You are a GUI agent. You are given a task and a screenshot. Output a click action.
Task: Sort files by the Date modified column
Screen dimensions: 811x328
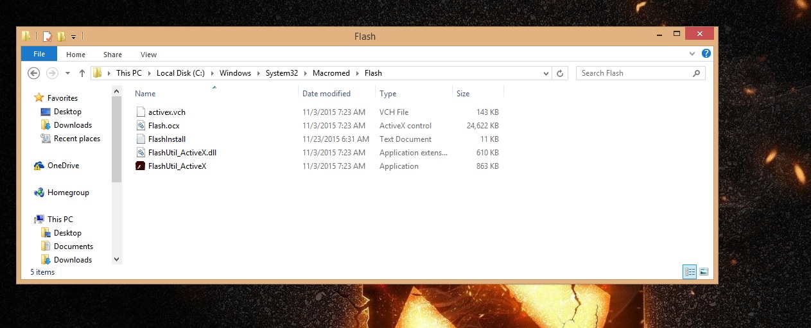coord(327,94)
